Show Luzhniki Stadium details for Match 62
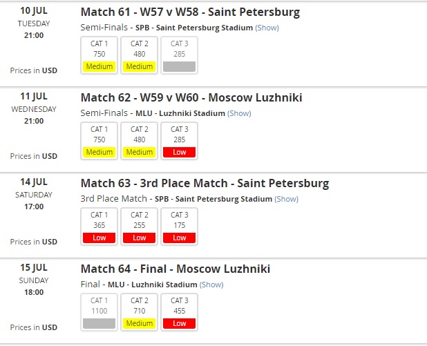 (x=239, y=113)
